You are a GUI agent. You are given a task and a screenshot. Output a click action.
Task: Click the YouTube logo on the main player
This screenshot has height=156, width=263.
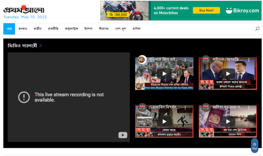123,135
